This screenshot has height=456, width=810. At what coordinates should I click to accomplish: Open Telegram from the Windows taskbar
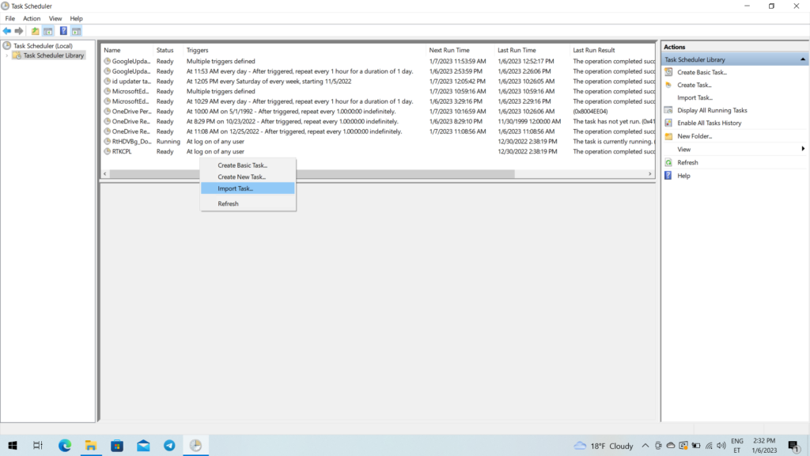pos(169,446)
